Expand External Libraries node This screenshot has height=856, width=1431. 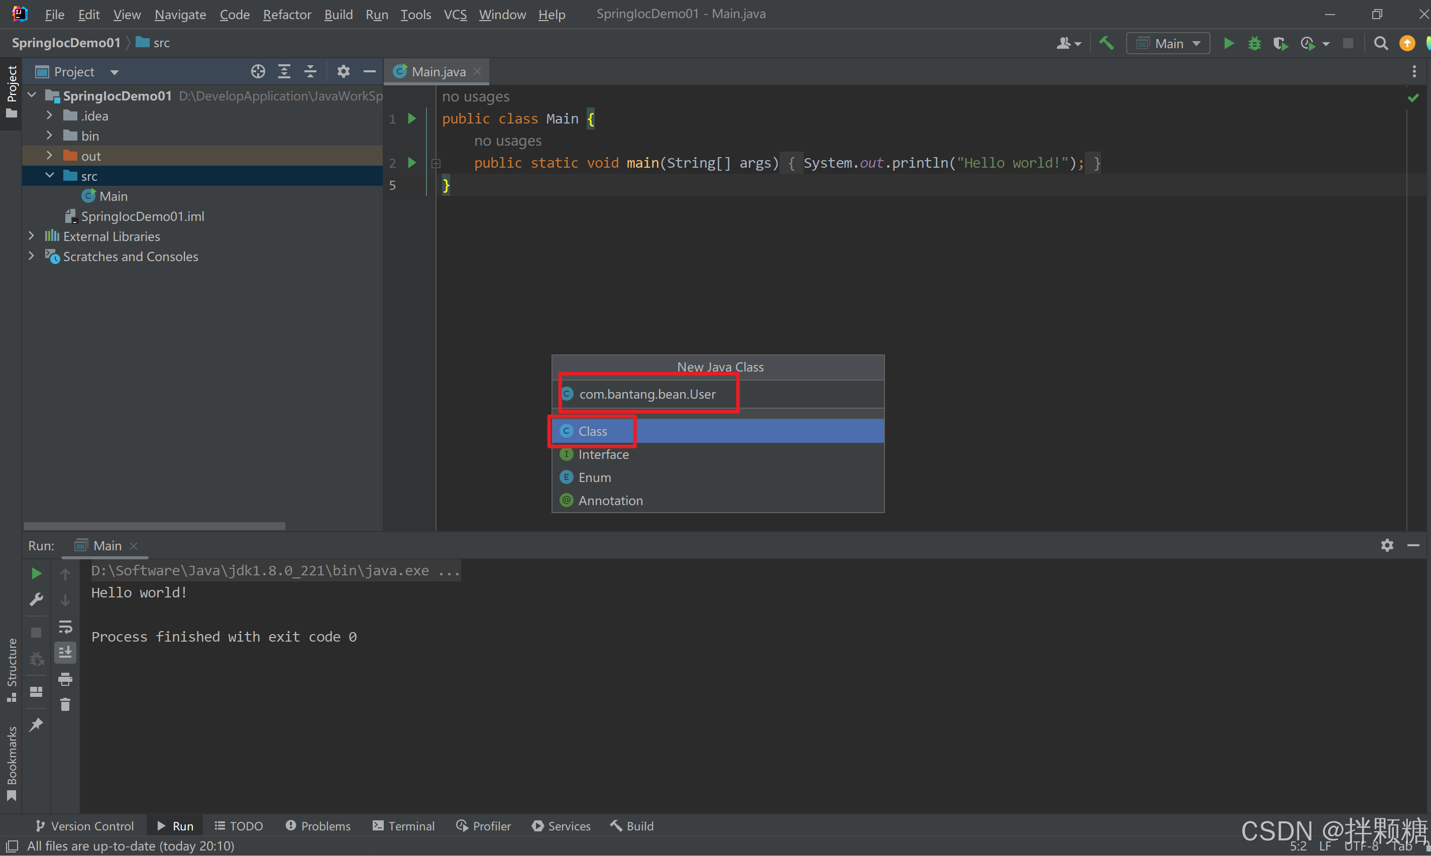(x=32, y=236)
